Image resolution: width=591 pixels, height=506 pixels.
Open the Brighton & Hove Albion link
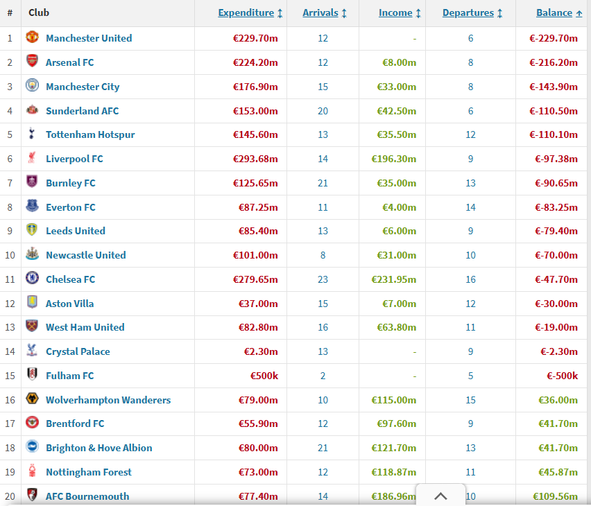(x=99, y=448)
